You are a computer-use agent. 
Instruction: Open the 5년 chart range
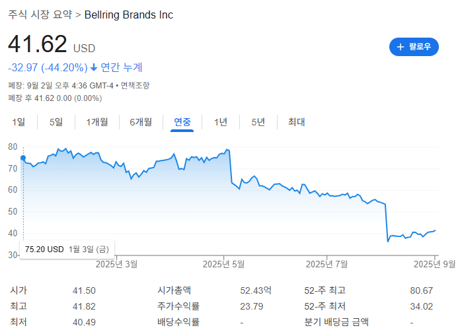258,121
